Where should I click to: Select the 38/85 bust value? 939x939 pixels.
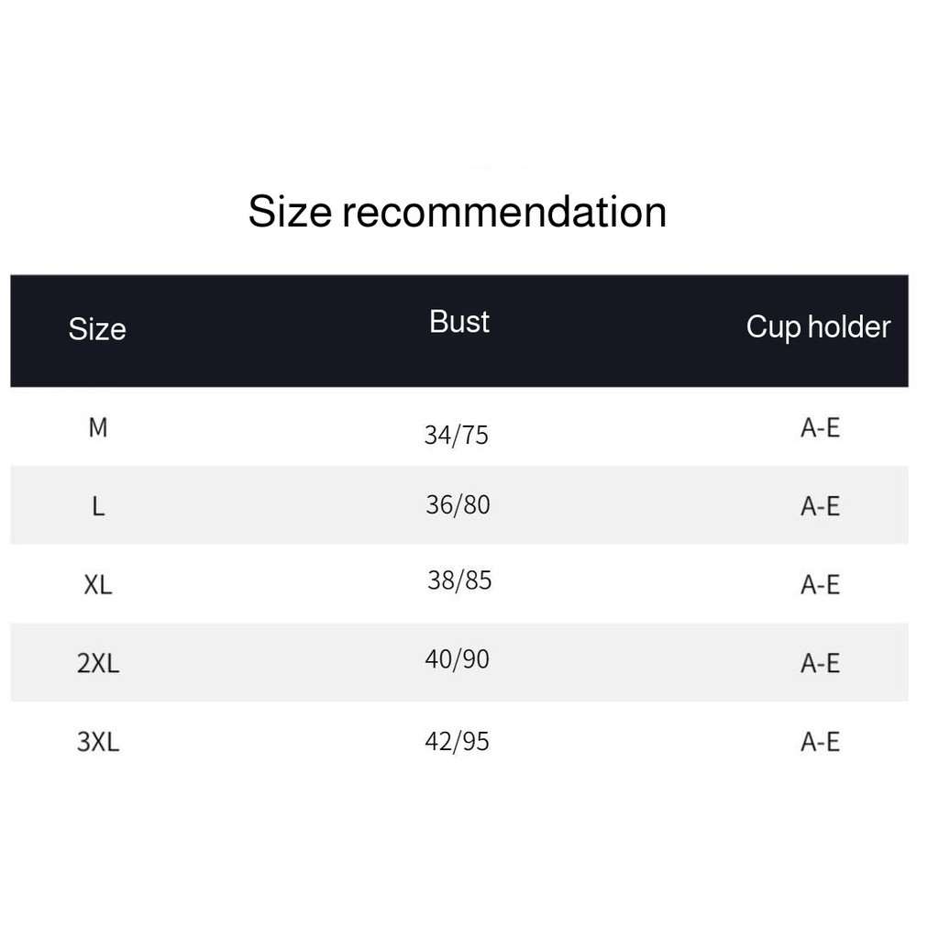coord(459,580)
